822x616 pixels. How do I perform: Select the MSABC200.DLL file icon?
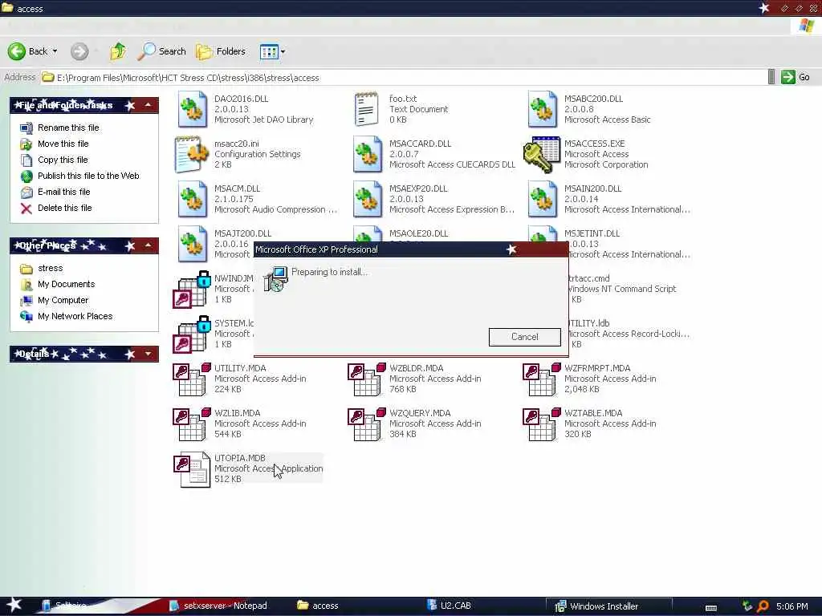pyautogui.click(x=542, y=109)
